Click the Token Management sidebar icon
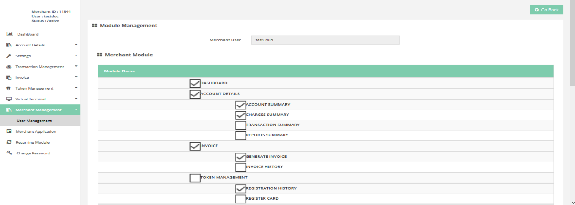The image size is (575, 205). pos(9,88)
